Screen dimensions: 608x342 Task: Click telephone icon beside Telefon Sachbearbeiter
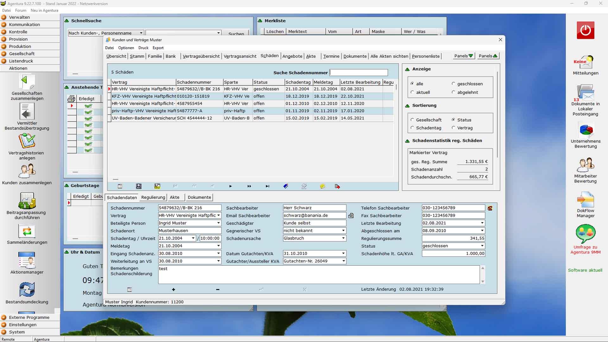tap(490, 208)
